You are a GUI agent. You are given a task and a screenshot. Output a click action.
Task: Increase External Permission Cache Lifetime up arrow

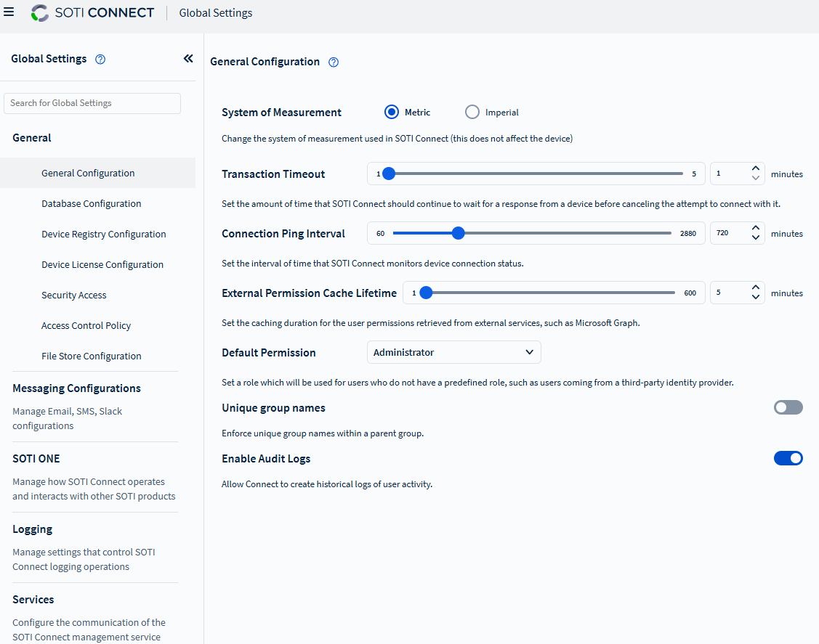click(x=755, y=288)
